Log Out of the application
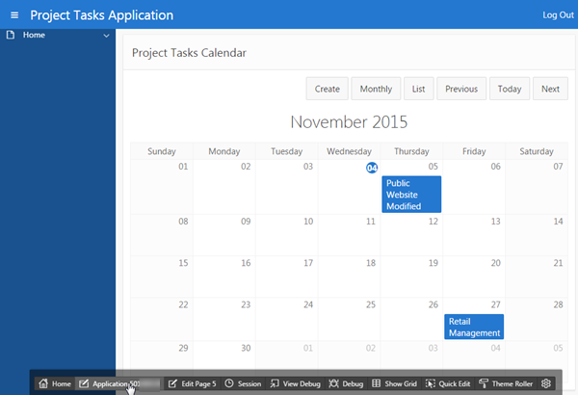The width and height of the screenshot is (578, 395). point(558,15)
